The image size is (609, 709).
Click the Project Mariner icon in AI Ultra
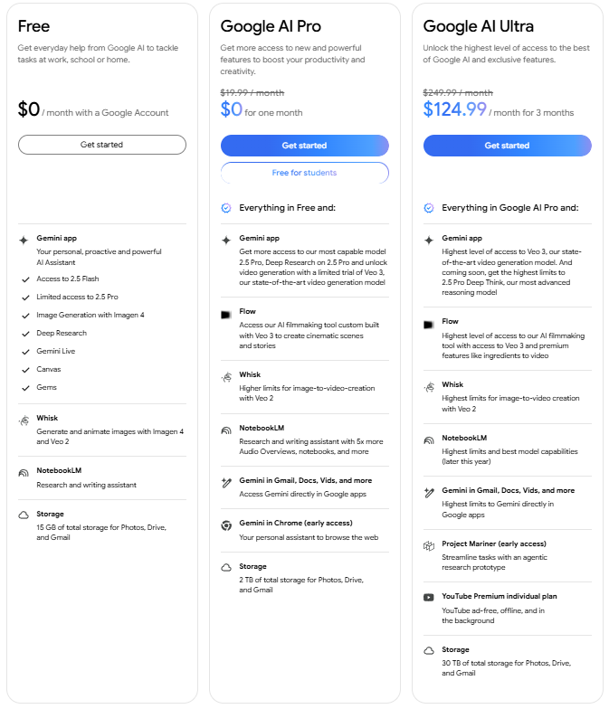pos(429,545)
